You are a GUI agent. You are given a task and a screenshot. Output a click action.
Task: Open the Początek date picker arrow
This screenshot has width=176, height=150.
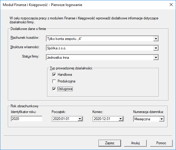[80, 119]
